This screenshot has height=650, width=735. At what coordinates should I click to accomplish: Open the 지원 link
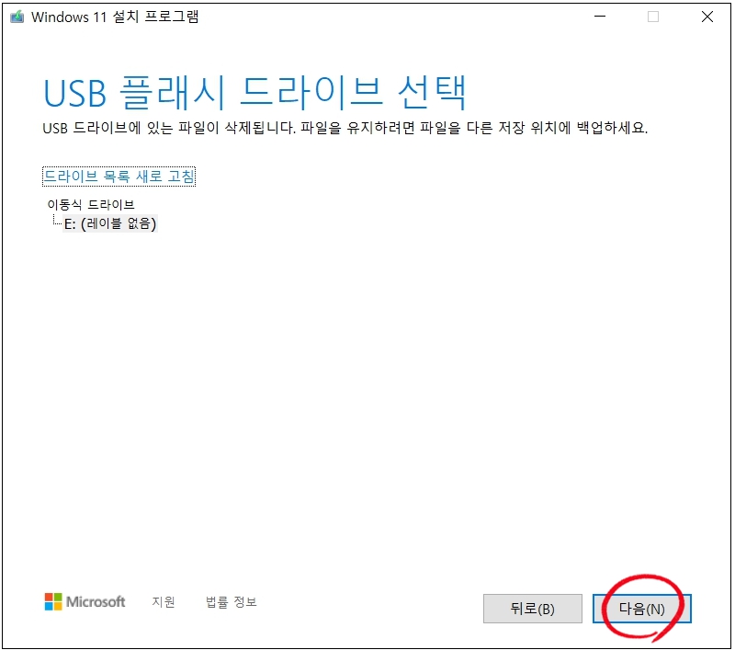pos(164,601)
